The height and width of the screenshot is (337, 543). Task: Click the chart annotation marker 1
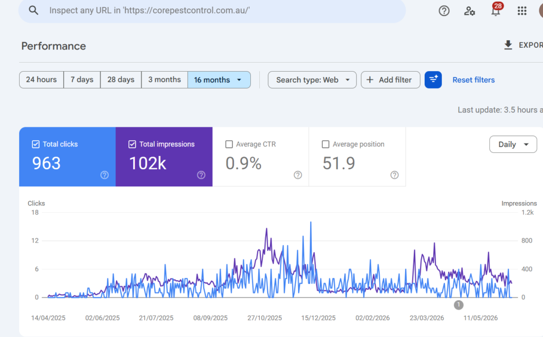pyautogui.click(x=459, y=305)
